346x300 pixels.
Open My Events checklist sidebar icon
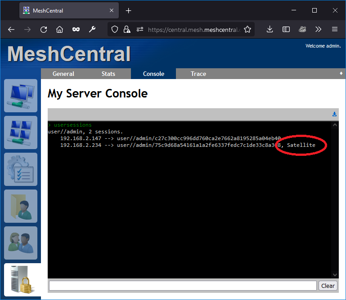21,169
